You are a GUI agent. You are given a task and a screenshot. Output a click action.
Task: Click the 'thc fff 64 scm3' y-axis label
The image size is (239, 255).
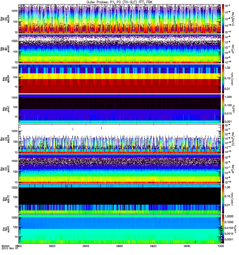(x=5, y=169)
